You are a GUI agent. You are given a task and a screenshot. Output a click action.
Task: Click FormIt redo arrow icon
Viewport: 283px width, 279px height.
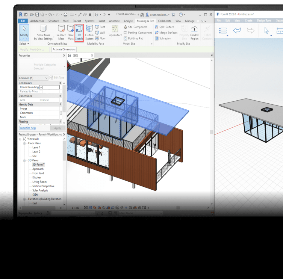[251, 30]
